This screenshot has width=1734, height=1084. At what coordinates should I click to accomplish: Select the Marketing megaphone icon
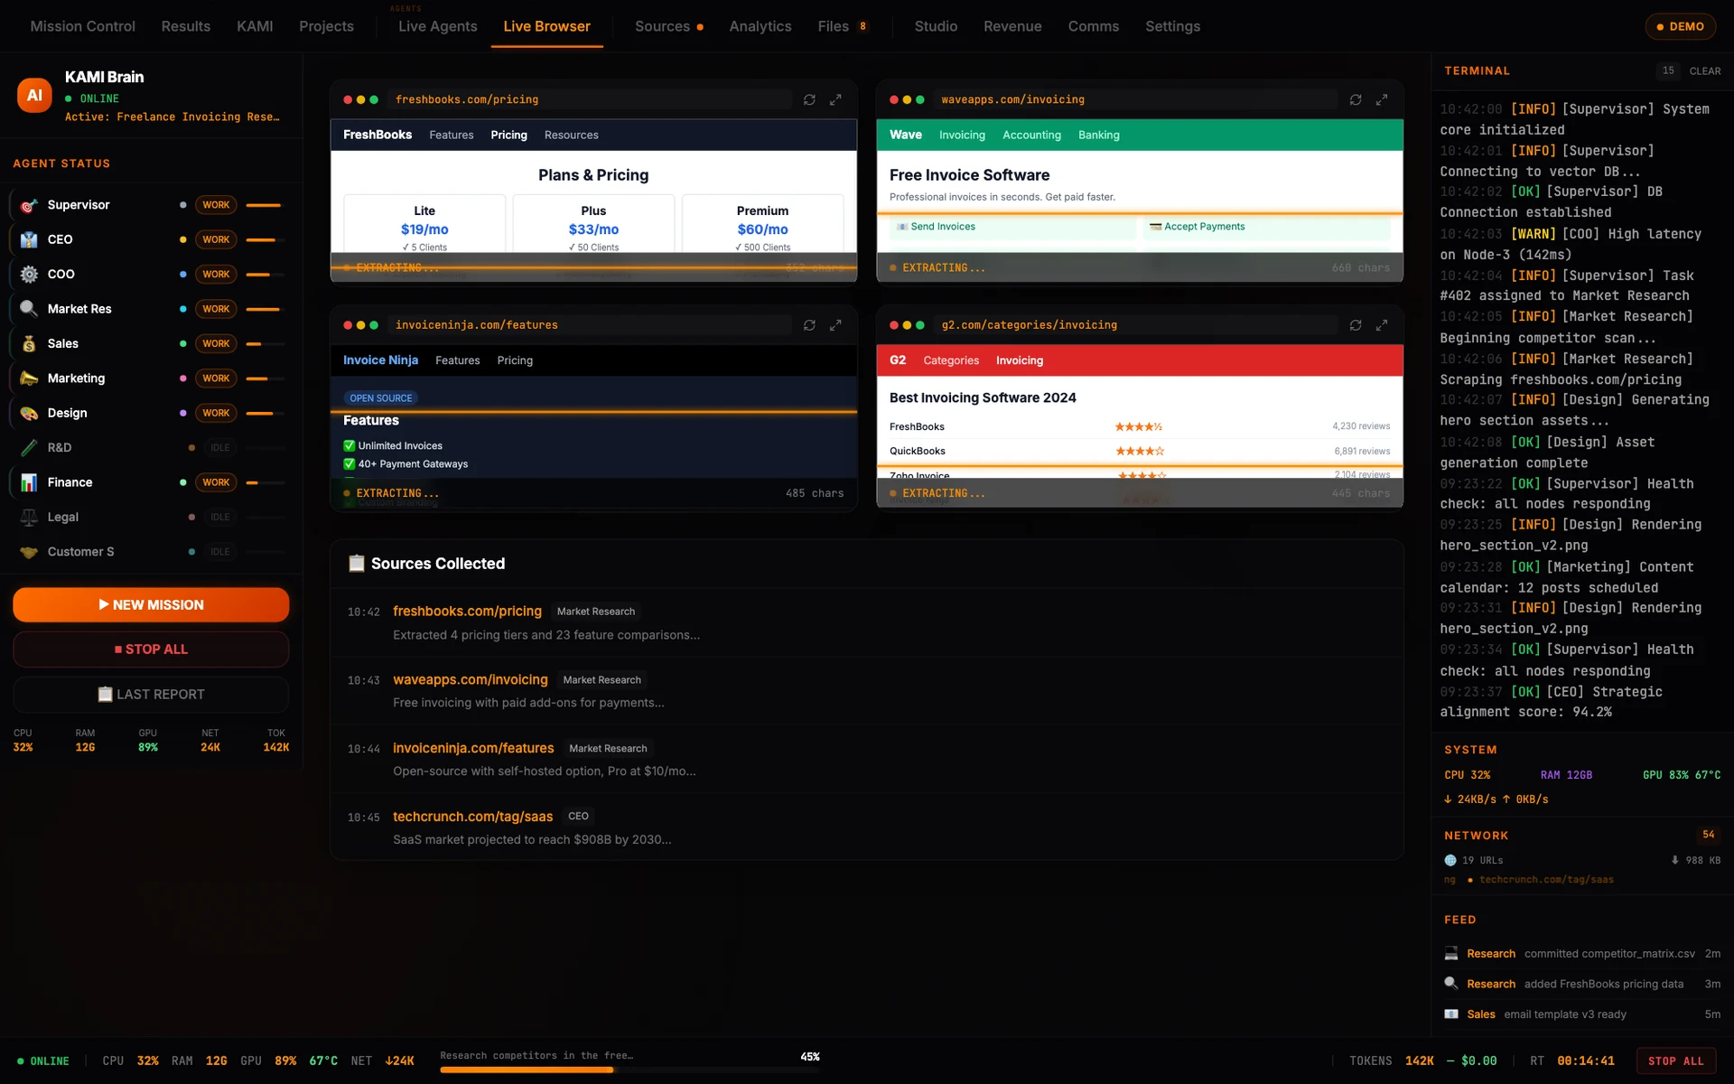click(29, 378)
